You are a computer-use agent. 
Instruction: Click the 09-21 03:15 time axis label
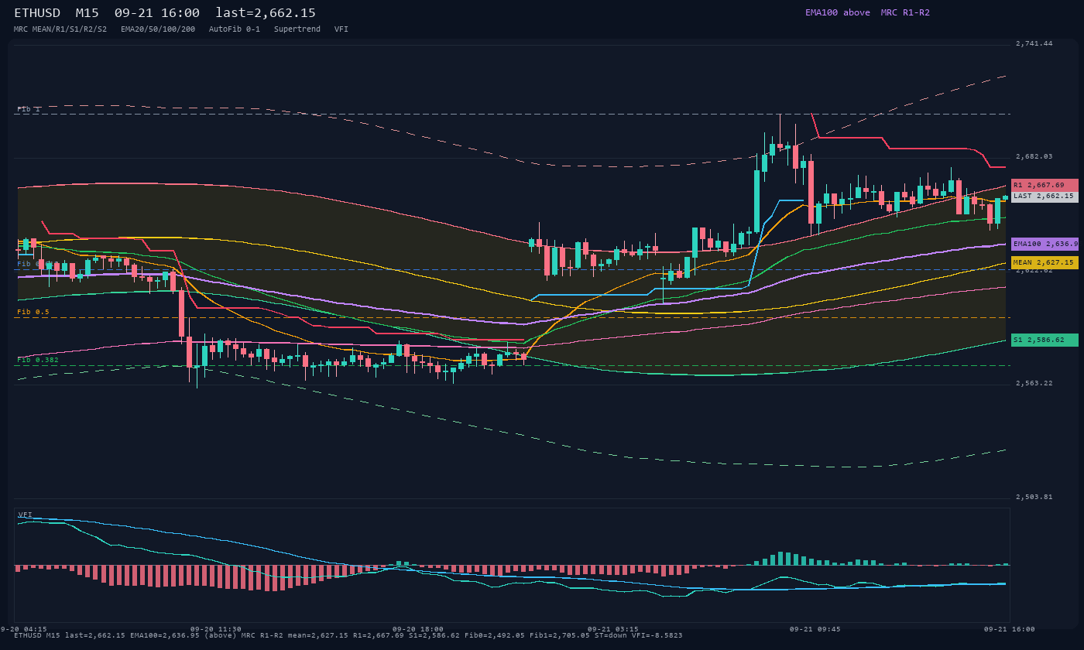pos(613,629)
